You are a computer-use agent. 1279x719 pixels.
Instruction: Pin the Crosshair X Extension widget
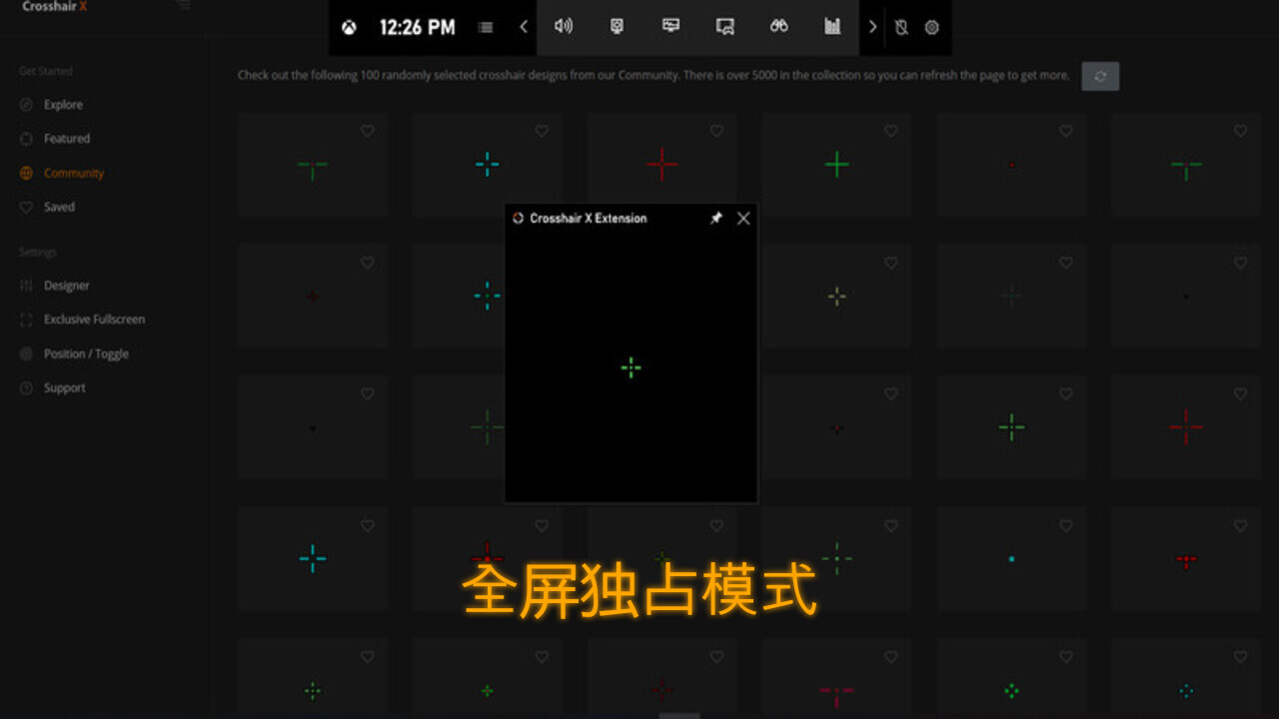pos(715,218)
